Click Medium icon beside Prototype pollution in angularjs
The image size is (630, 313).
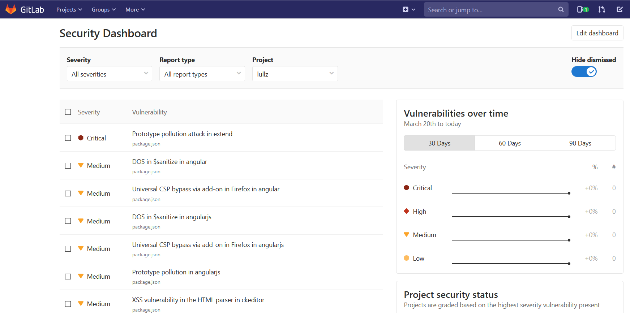pyautogui.click(x=81, y=276)
